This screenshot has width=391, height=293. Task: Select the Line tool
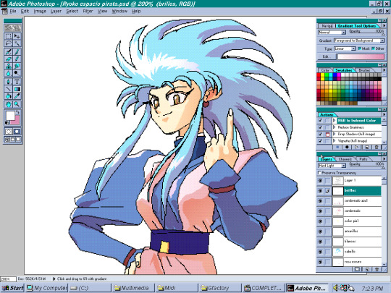click(x=9, y=89)
